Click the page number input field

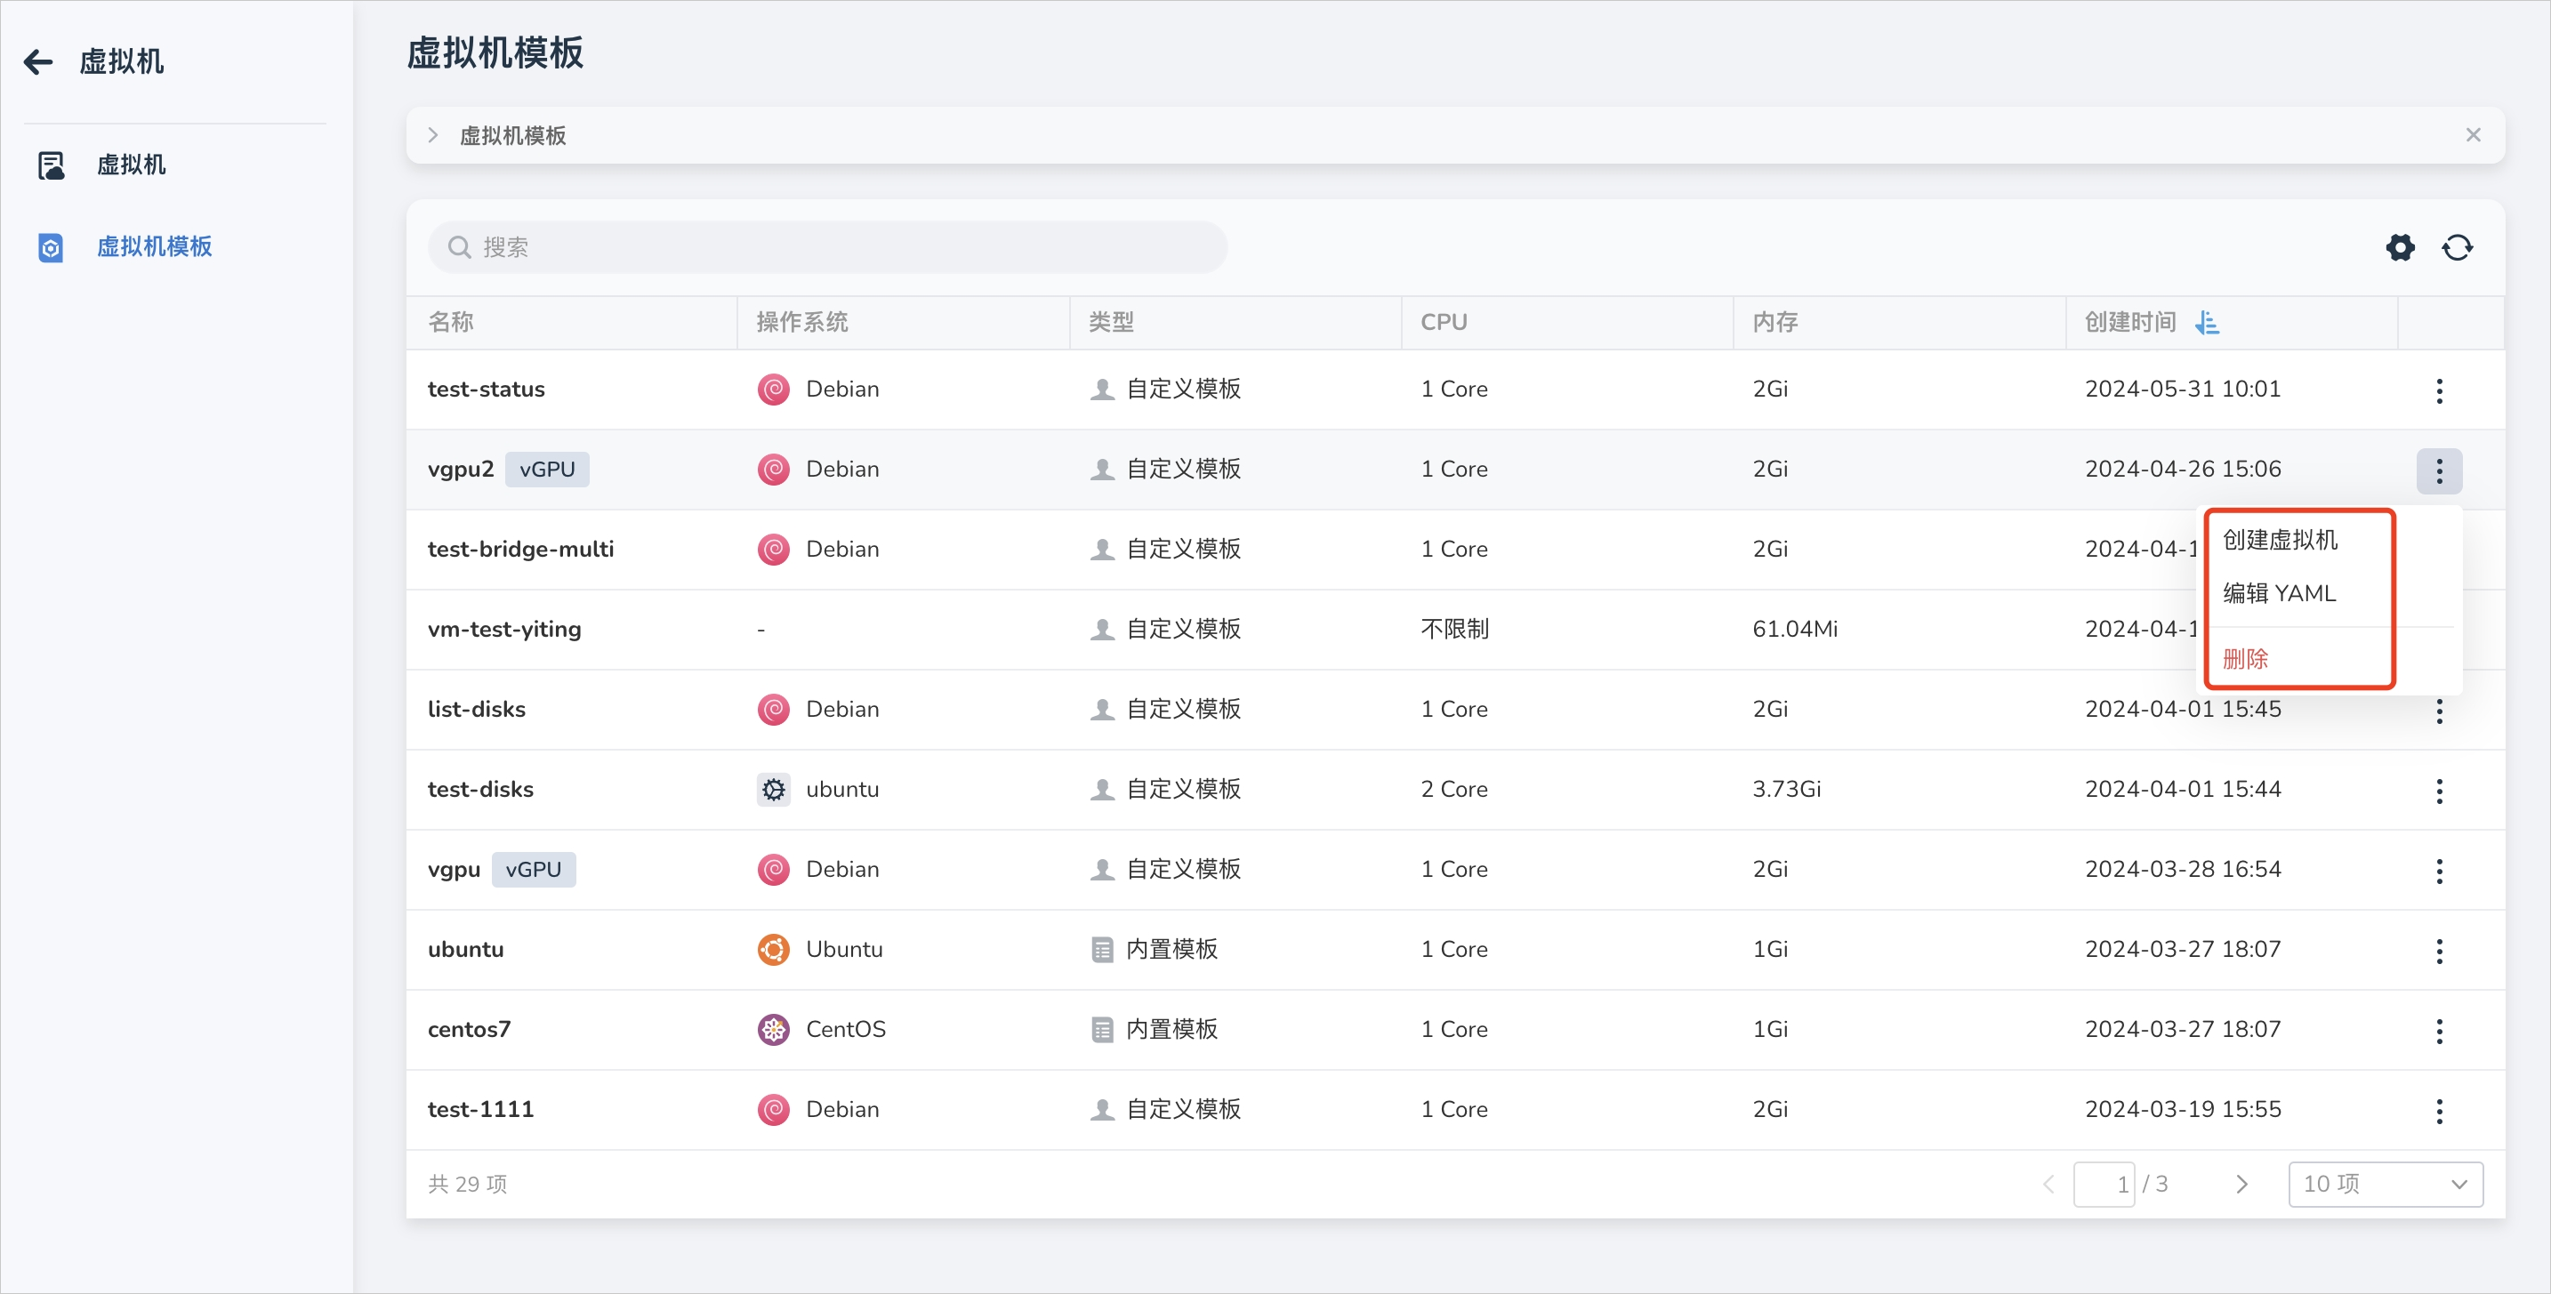(2104, 1184)
